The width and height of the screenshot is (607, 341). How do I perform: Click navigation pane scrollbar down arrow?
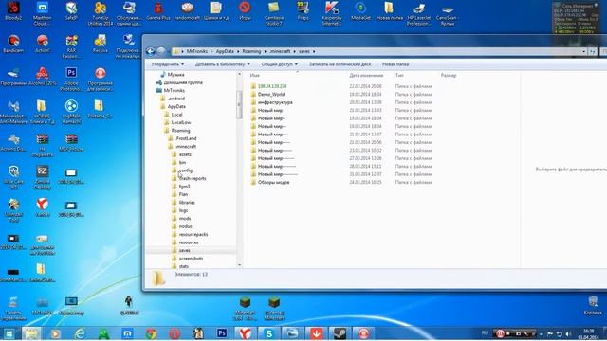[x=239, y=265]
